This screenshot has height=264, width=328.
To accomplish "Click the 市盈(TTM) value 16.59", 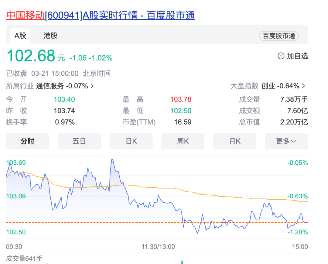I will [x=183, y=122].
